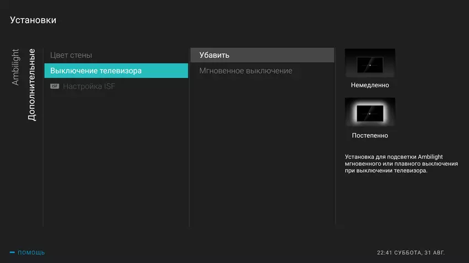Open the Цвет стены setting
Screen dimensions: 469x263
[x=71, y=55]
